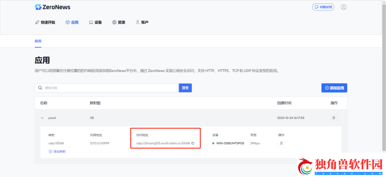
Task: Click the 问题反馈 feedback button
Action: coord(323,7)
